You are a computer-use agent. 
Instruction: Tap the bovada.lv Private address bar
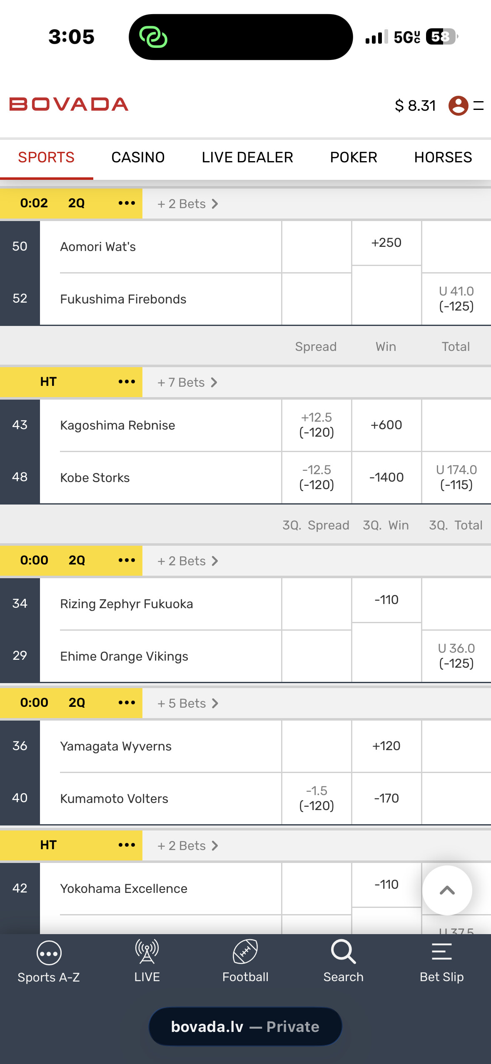tap(245, 1027)
